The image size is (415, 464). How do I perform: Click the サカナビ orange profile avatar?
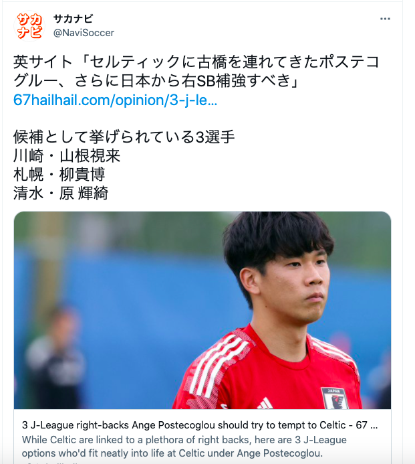(x=29, y=26)
